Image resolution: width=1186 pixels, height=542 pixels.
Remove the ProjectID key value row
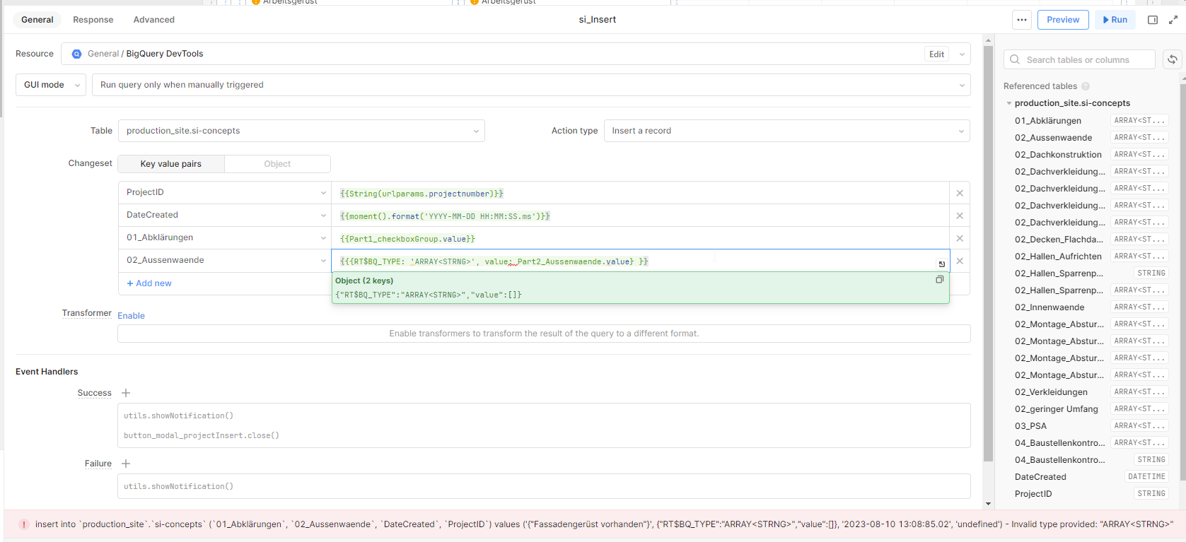pyautogui.click(x=959, y=193)
